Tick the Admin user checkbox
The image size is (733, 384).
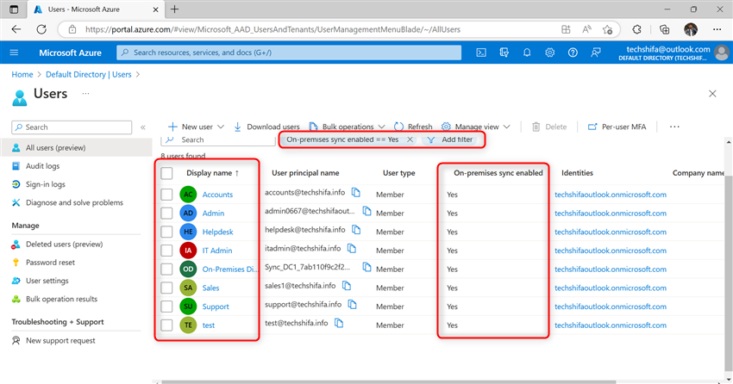[166, 214]
